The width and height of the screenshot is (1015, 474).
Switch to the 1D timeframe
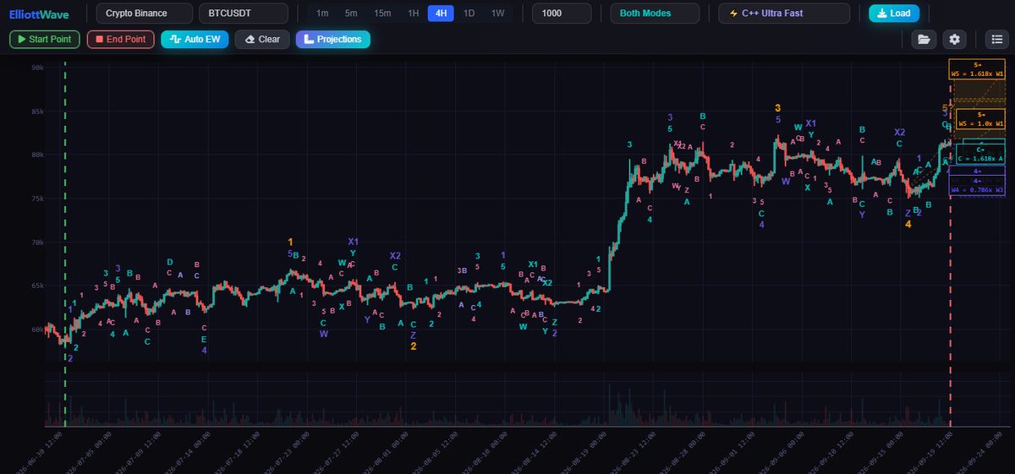(469, 14)
